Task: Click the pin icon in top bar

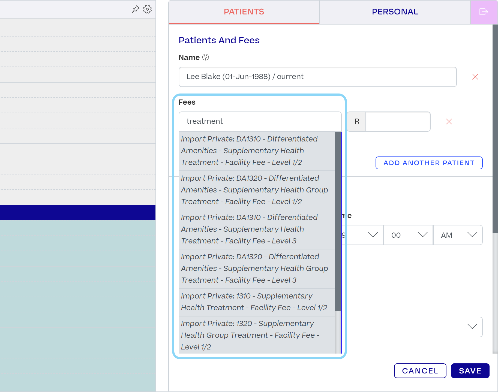Action: coord(136,9)
